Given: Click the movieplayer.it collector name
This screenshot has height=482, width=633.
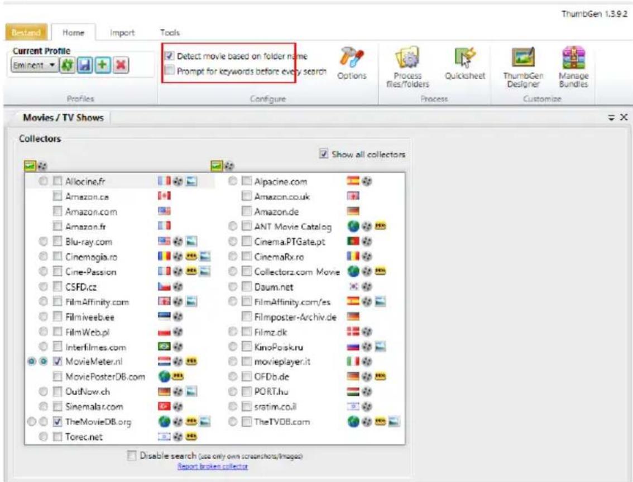Looking at the screenshot, I should coord(282,361).
